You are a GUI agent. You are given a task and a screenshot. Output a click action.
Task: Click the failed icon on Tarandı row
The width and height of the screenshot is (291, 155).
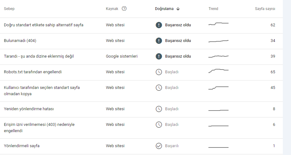(x=159, y=56)
